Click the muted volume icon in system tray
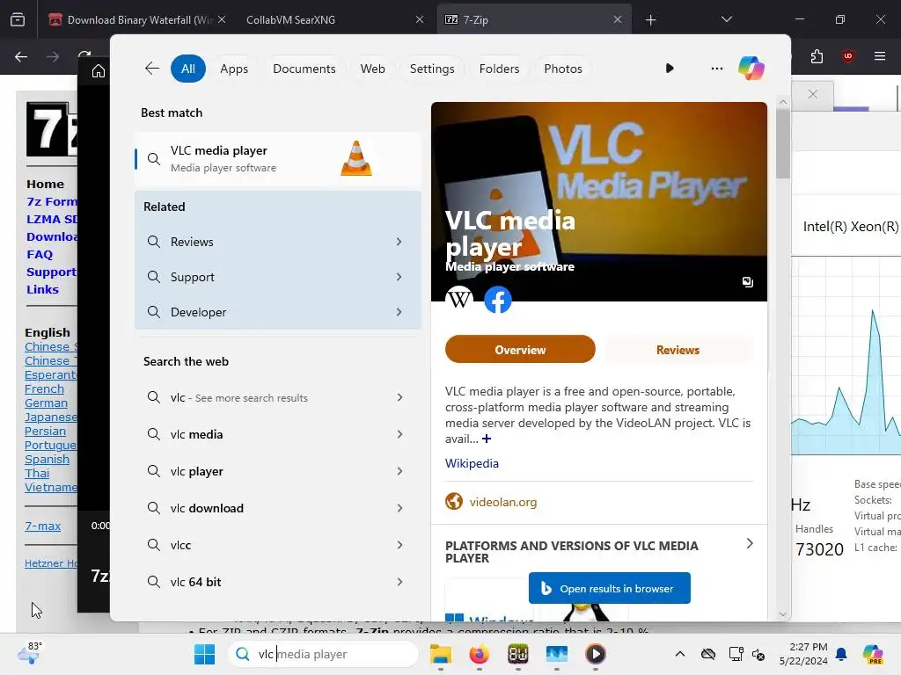 coord(758,654)
